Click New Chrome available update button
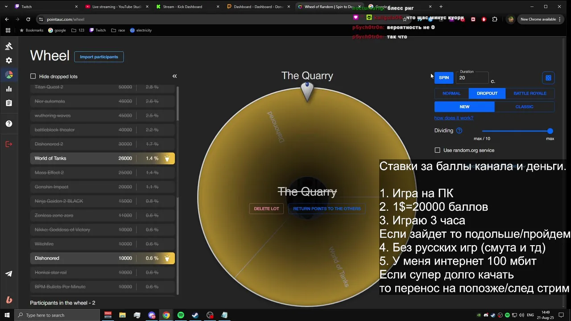 [x=541, y=19]
